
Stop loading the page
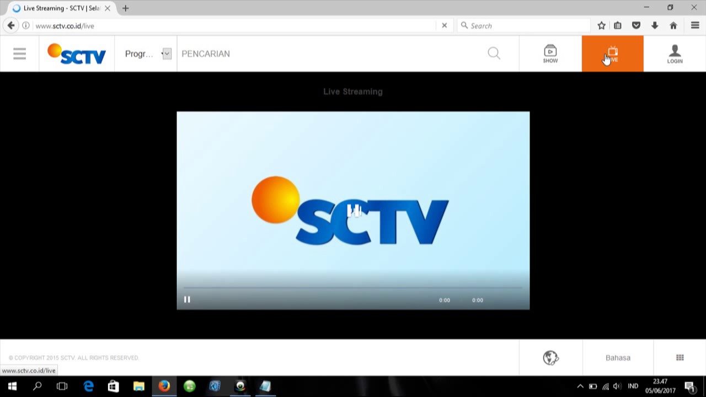click(x=444, y=25)
